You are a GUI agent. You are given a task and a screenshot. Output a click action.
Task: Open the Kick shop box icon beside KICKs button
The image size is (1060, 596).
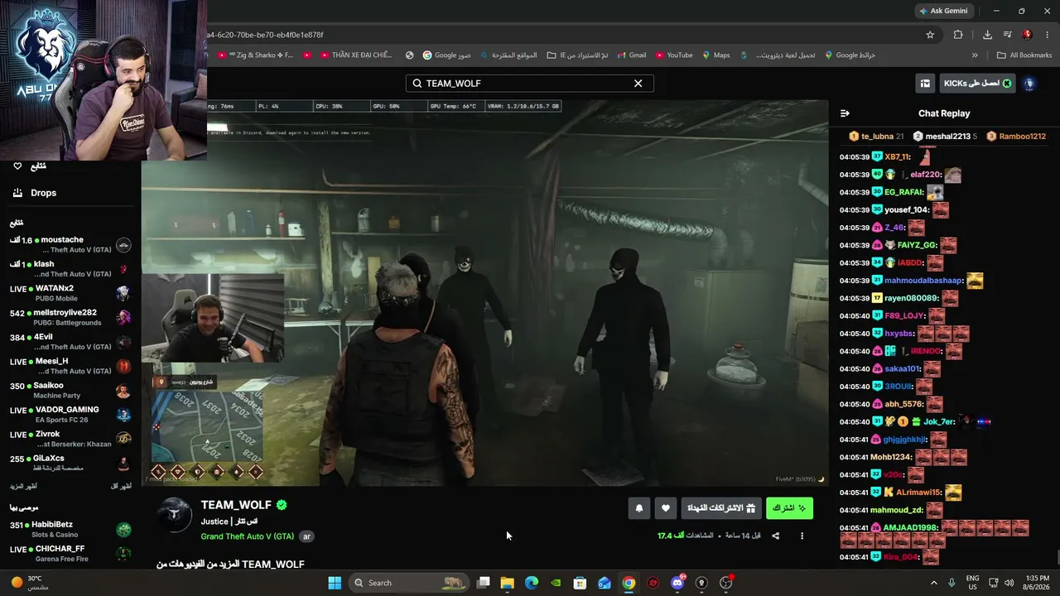pos(925,84)
